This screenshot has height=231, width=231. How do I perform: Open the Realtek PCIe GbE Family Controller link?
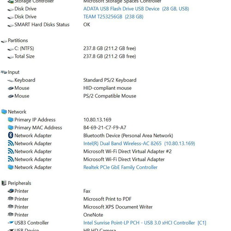(x=121, y=167)
